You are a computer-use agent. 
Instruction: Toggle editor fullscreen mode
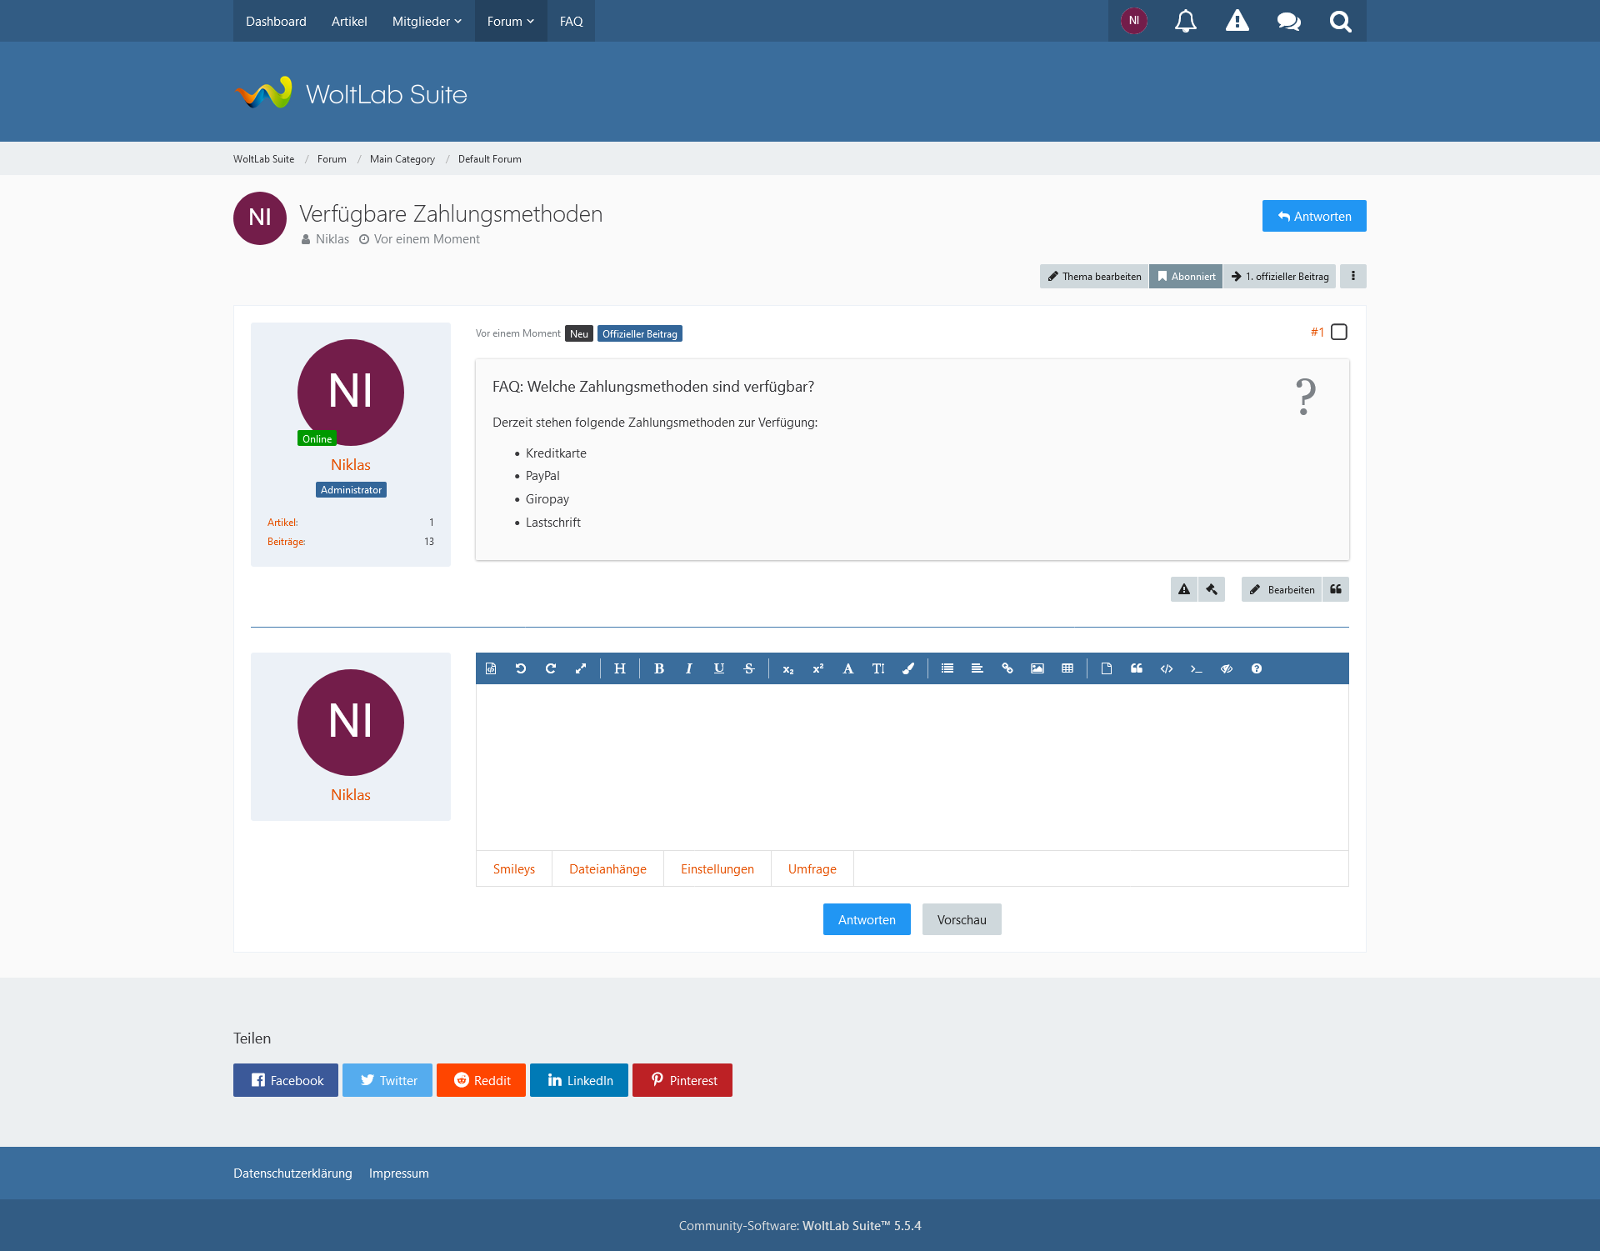click(580, 668)
